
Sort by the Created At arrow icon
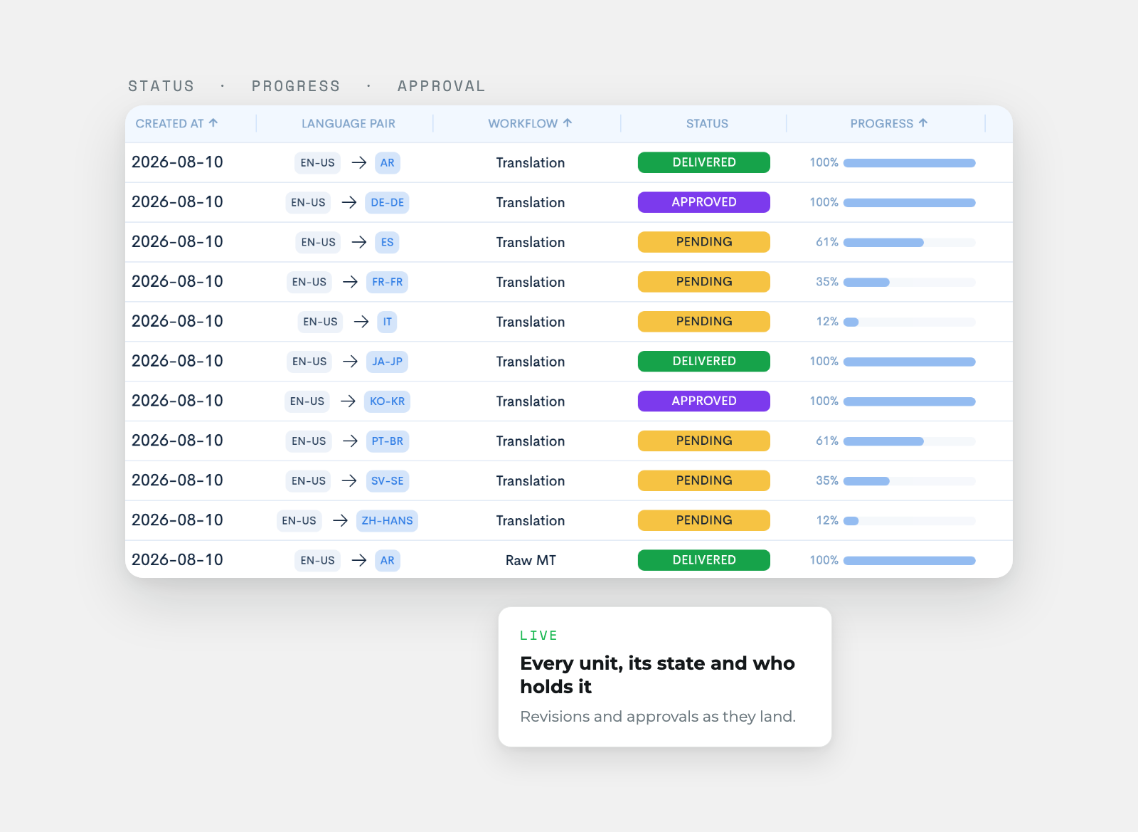213,122
